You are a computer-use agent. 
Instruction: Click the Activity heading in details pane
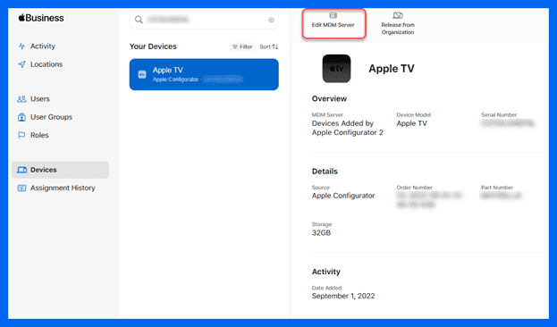tap(326, 272)
